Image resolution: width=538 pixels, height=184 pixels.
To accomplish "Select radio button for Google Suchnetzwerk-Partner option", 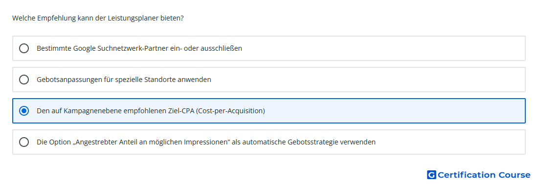I will click(x=24, y=48).
